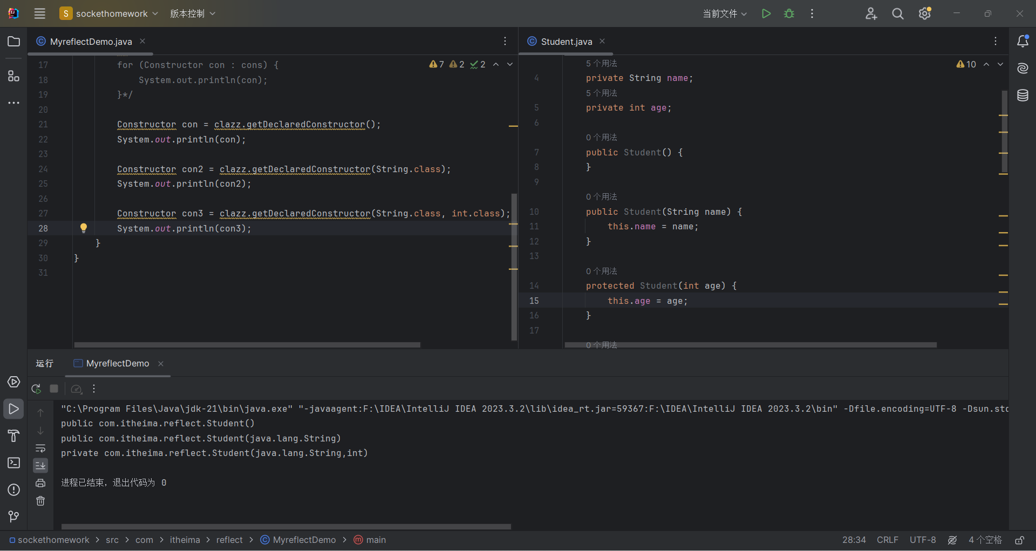Open indent setting 4 个空格
The width and height of the screenshot is (1036, 551).
tap(985, 540)
